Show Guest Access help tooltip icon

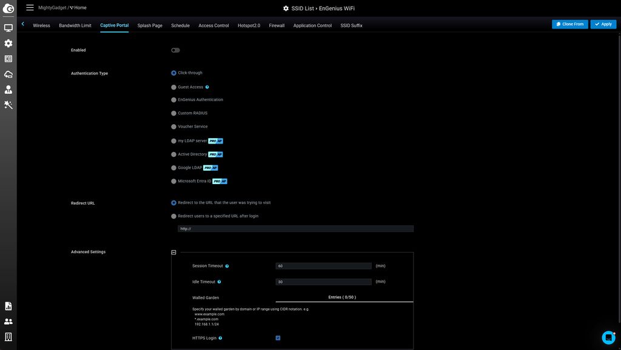click(x=207, y=87)
